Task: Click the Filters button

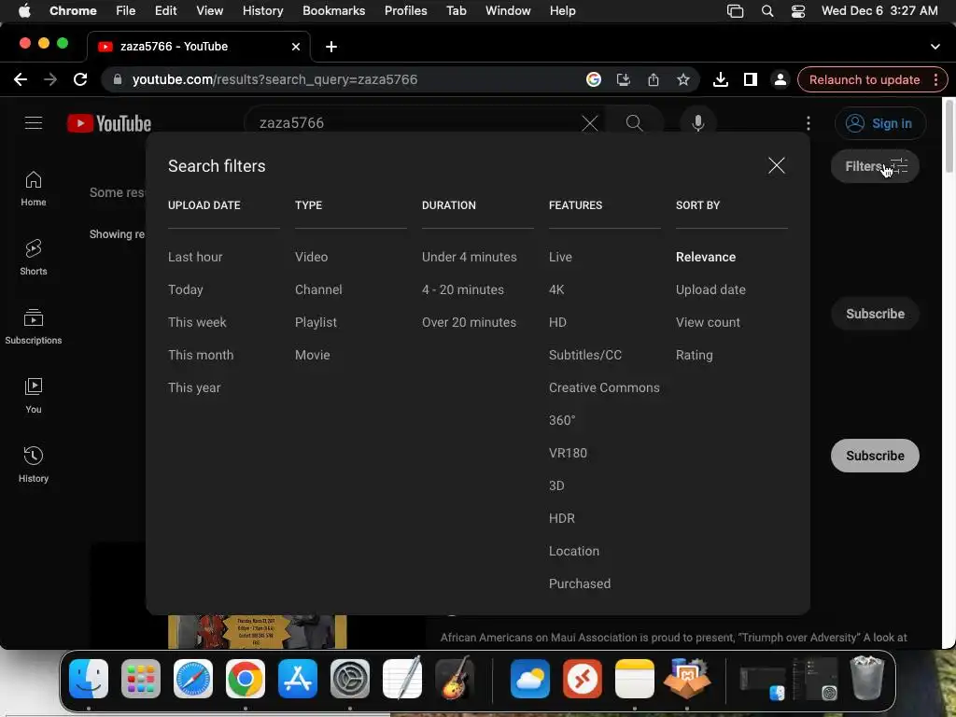Action: click(x=875, y=166)
